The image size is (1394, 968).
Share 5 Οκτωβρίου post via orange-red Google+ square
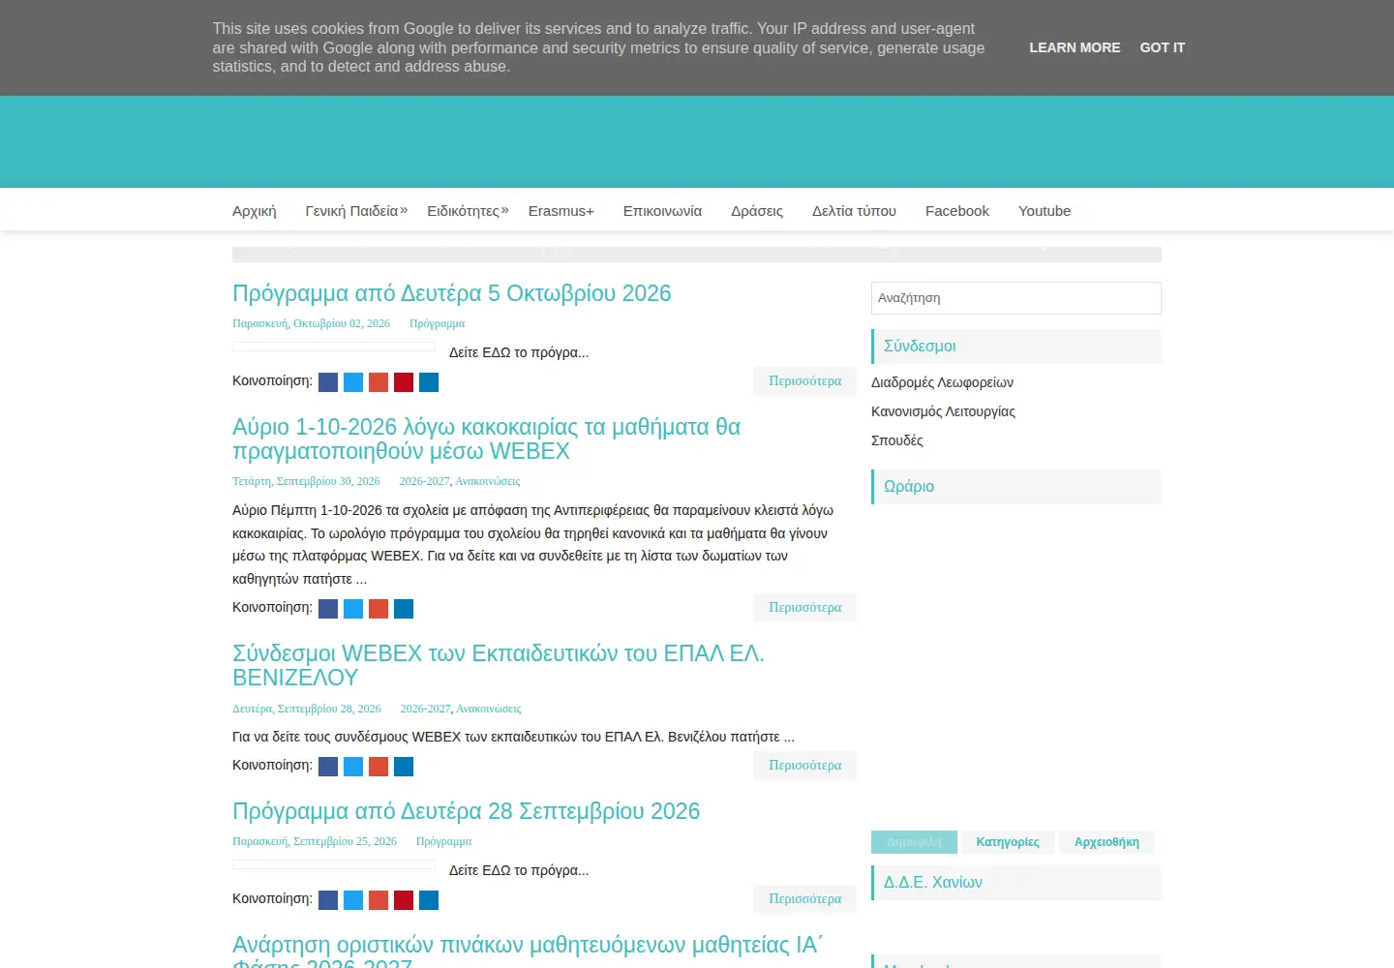(379, 382)
